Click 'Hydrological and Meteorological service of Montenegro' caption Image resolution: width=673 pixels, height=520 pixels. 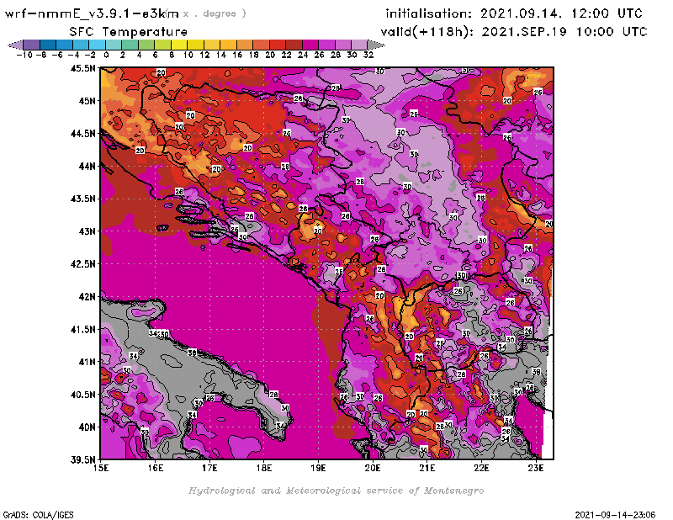tap(336, 491)
